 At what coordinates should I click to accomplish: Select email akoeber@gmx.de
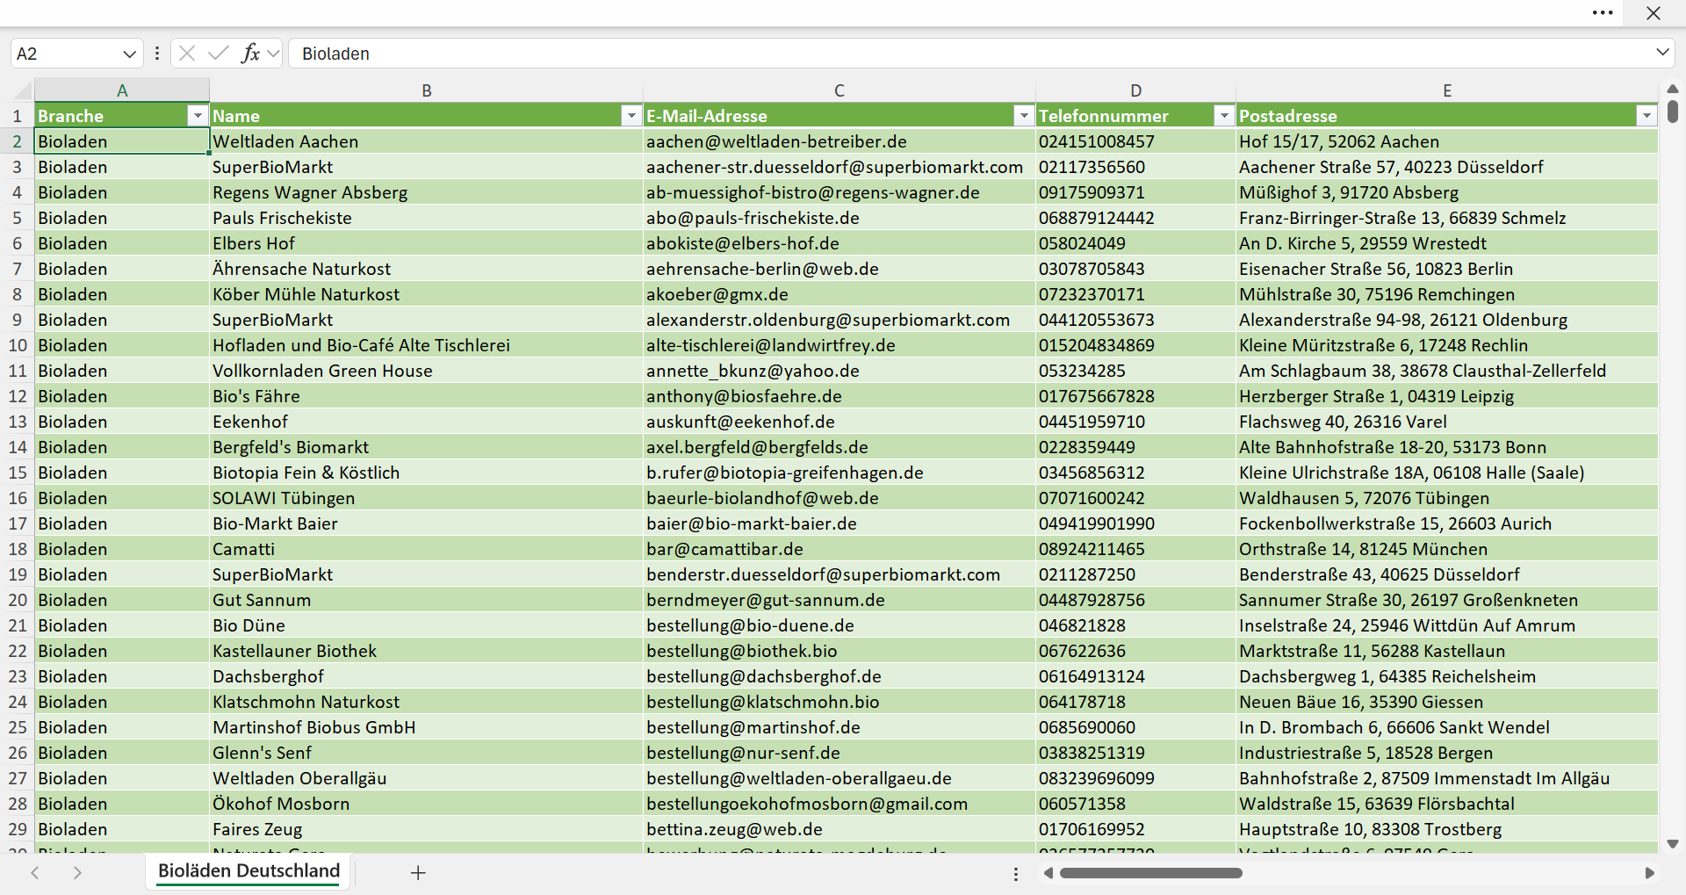[839, 294]
